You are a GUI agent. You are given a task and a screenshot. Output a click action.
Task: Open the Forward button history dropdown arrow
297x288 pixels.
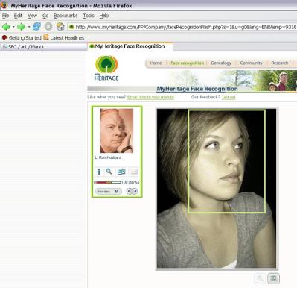pos(29,27)
